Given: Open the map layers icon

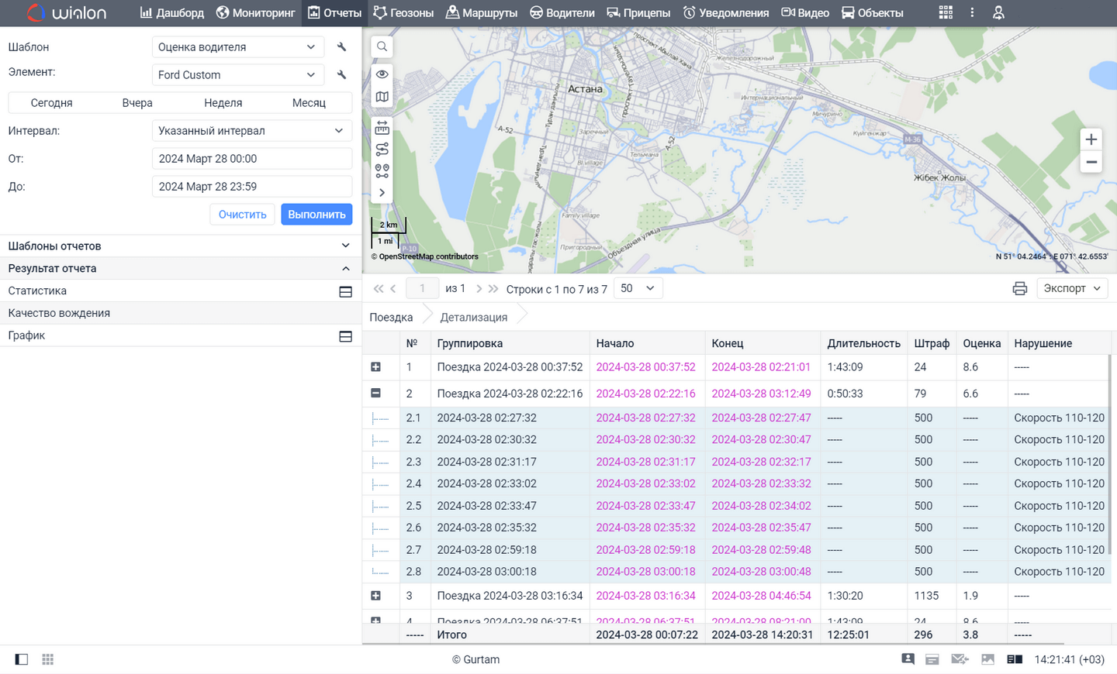Looking at the screenshot, I should tap(382, 97).
